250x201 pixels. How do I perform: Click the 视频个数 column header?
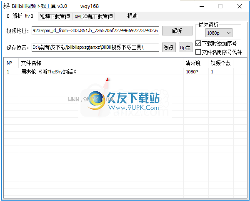(x=221, y=63)
